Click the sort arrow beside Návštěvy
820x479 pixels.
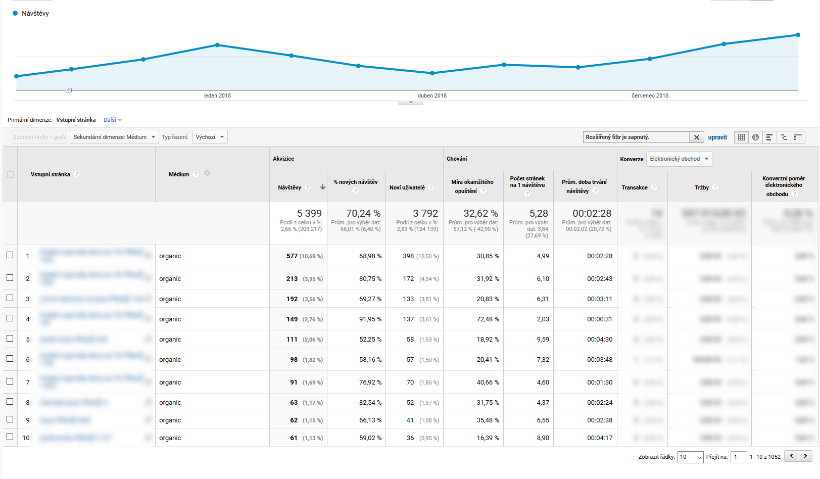[323, 187]
